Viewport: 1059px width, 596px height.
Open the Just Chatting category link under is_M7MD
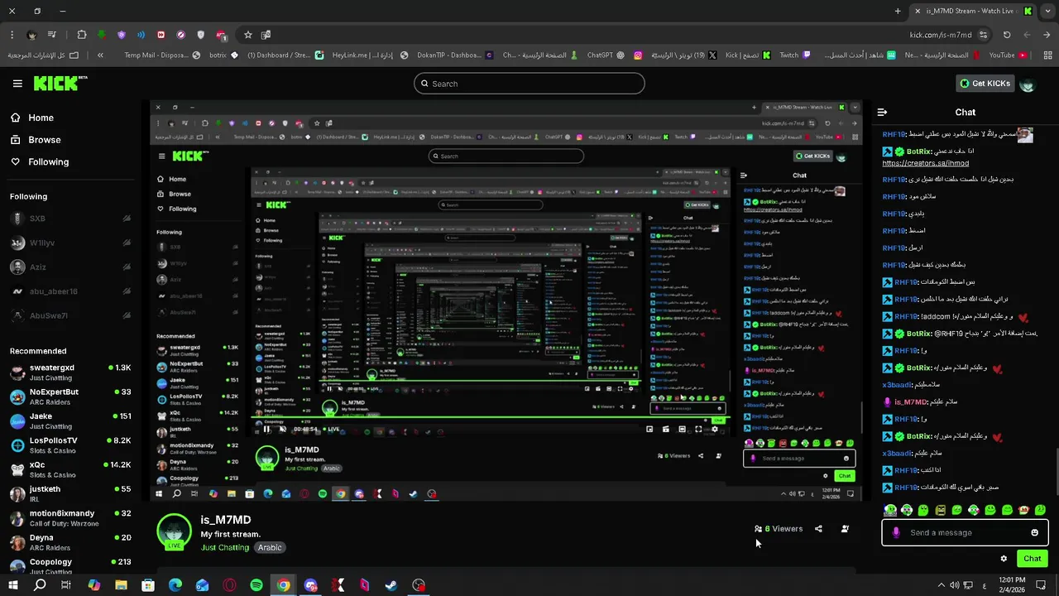pyautogui.click(x=224, y=548)
